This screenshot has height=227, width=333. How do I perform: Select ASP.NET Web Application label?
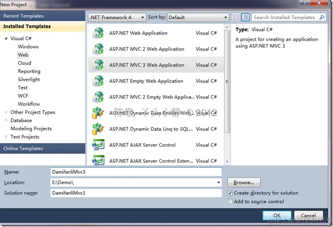[138, 33]
